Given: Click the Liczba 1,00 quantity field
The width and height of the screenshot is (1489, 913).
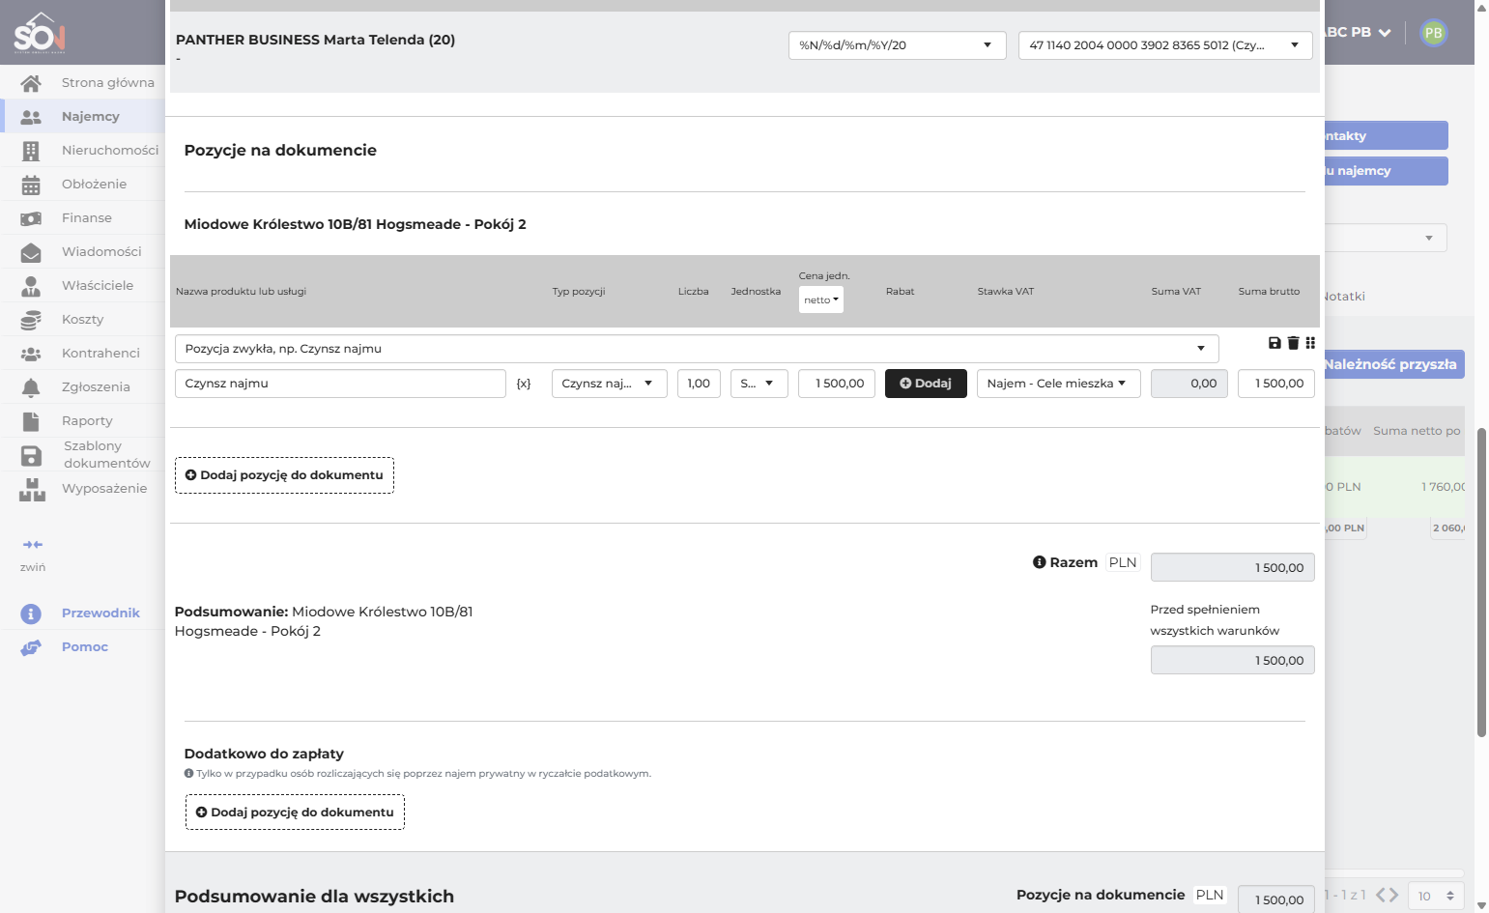Looking at the screenshot, I should pos(699,384).
